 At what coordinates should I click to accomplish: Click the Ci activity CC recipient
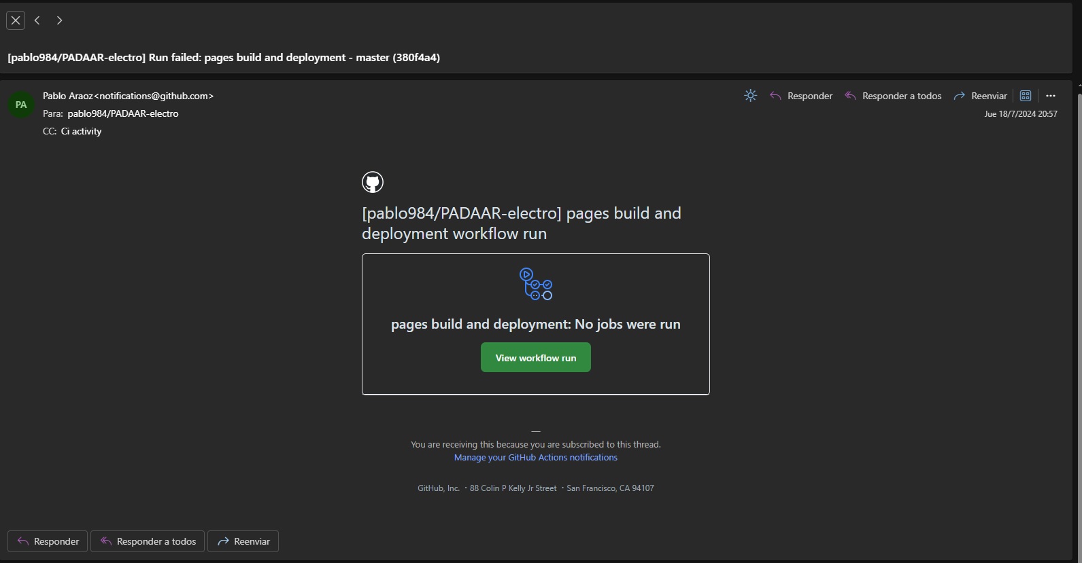81,131
